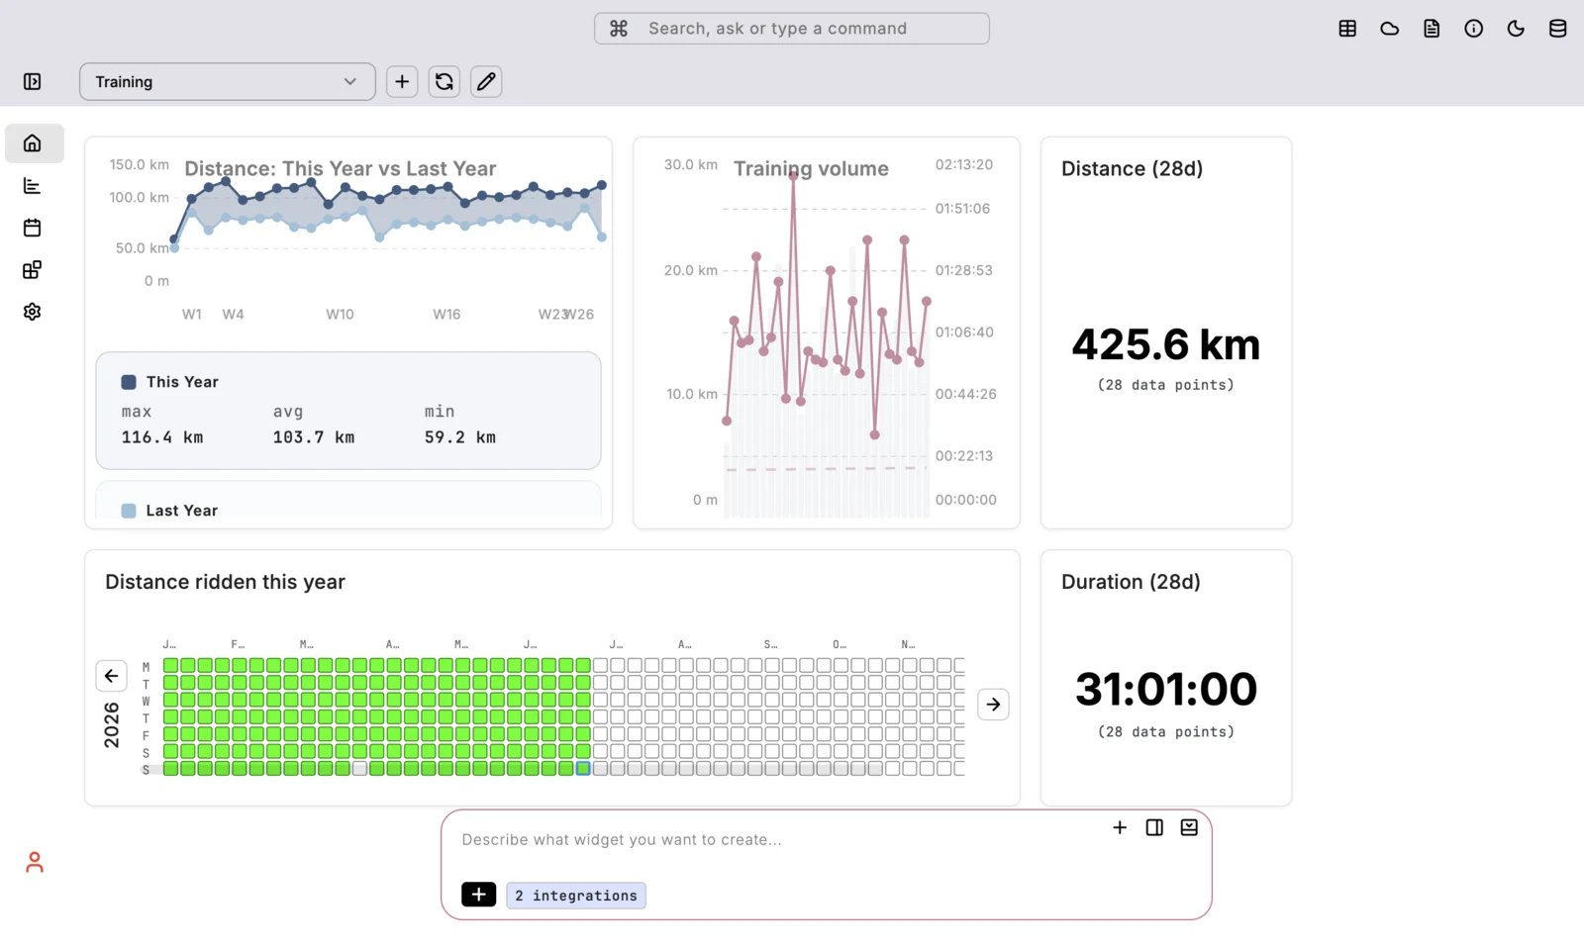Open settings gear in sidebar
The height and width of the screenshot is (950, 1584).
[x=33, y=312]
